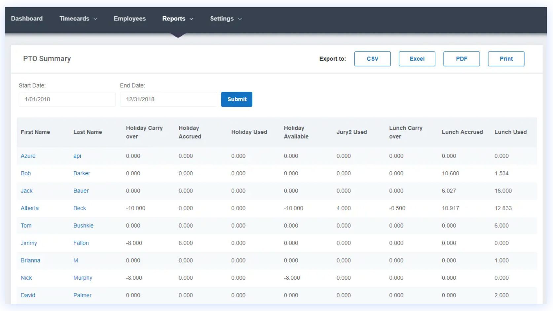Open employee Azure's profile link
This screenshot has height=311, width=553.
click(28, 156)
